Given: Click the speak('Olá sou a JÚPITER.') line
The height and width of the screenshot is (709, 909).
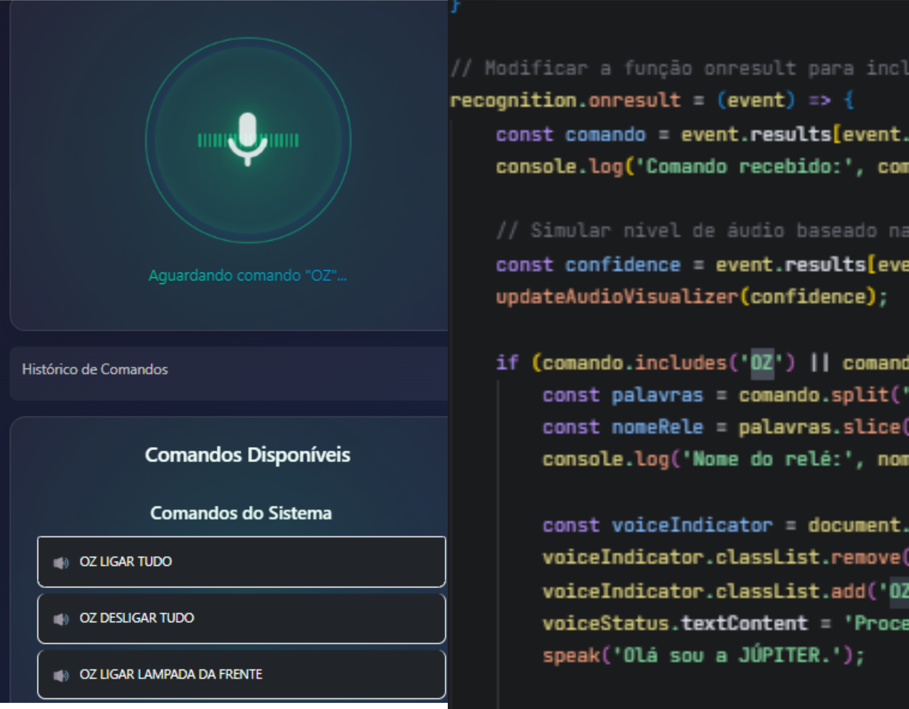Looking at the screenshot, I should coord(703,655).
